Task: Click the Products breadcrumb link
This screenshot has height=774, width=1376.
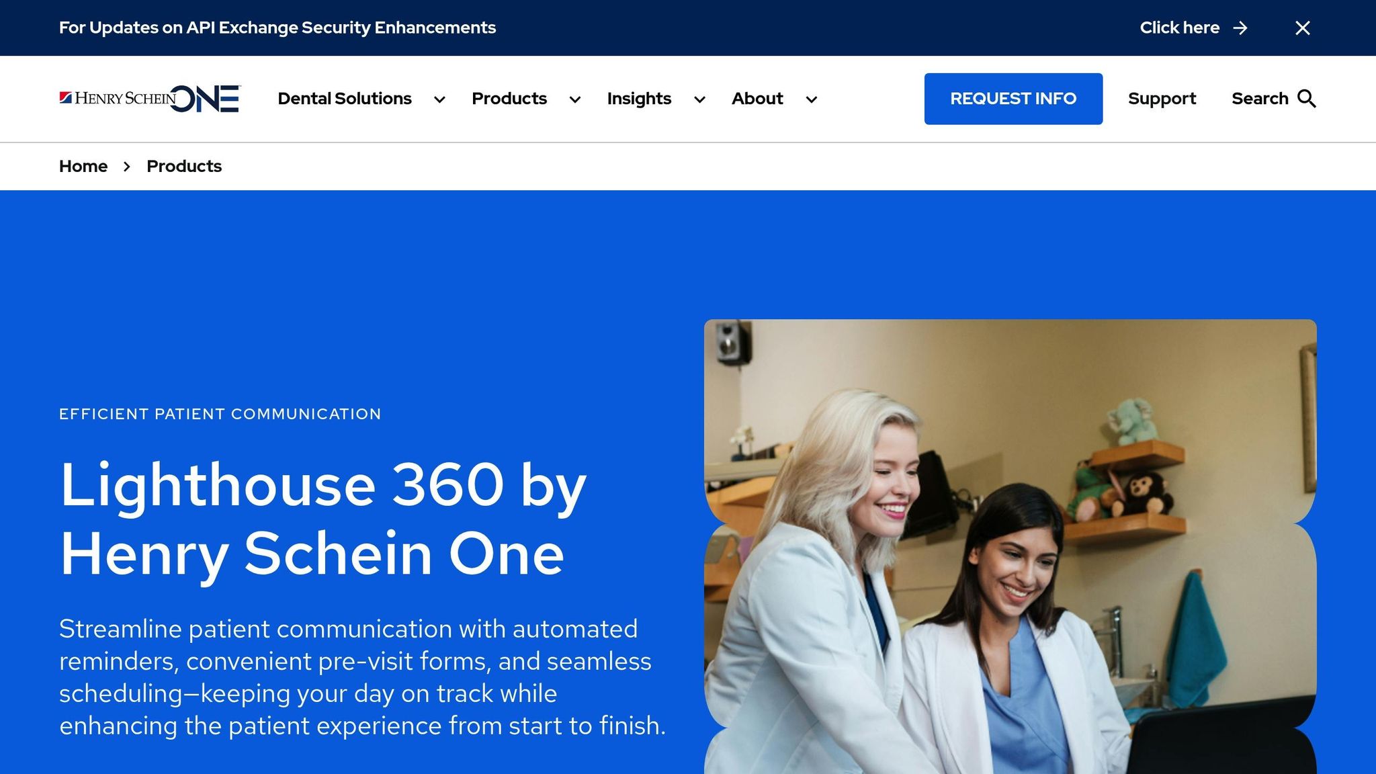Action: tap(184, 166)
